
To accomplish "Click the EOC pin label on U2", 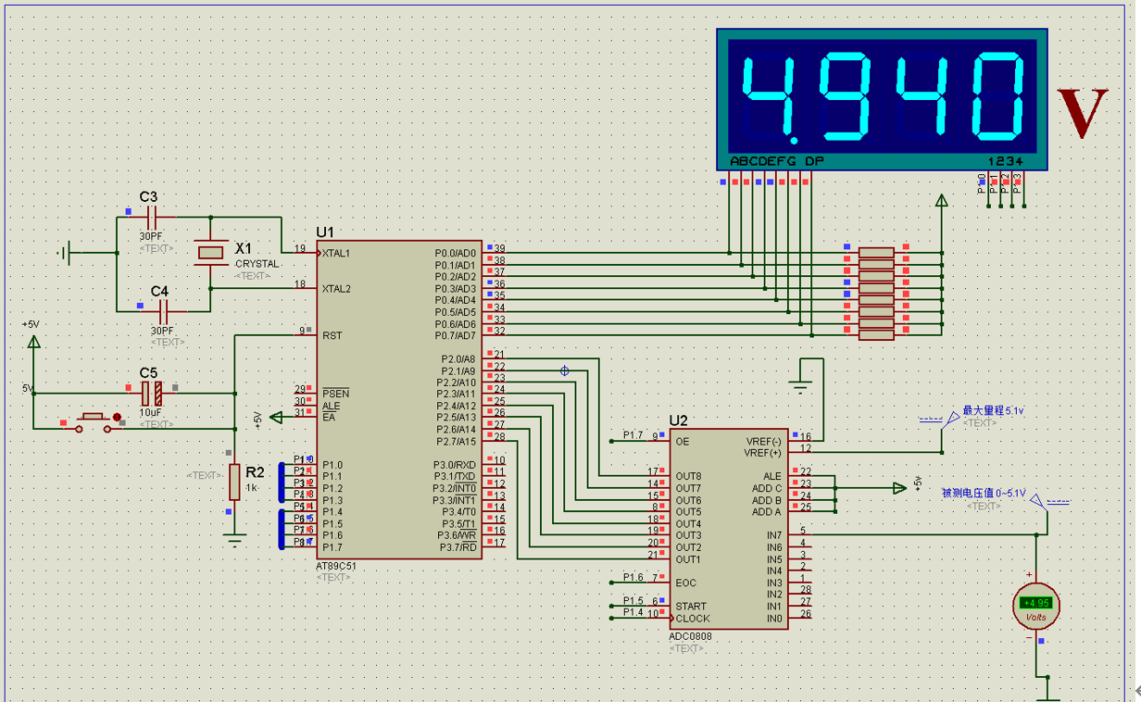I will pos(685,583).
